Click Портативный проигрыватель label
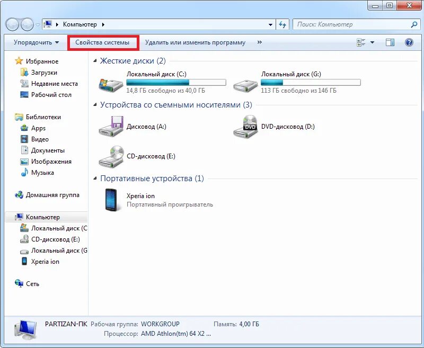The image size is (424, 348). coord(170,204)
